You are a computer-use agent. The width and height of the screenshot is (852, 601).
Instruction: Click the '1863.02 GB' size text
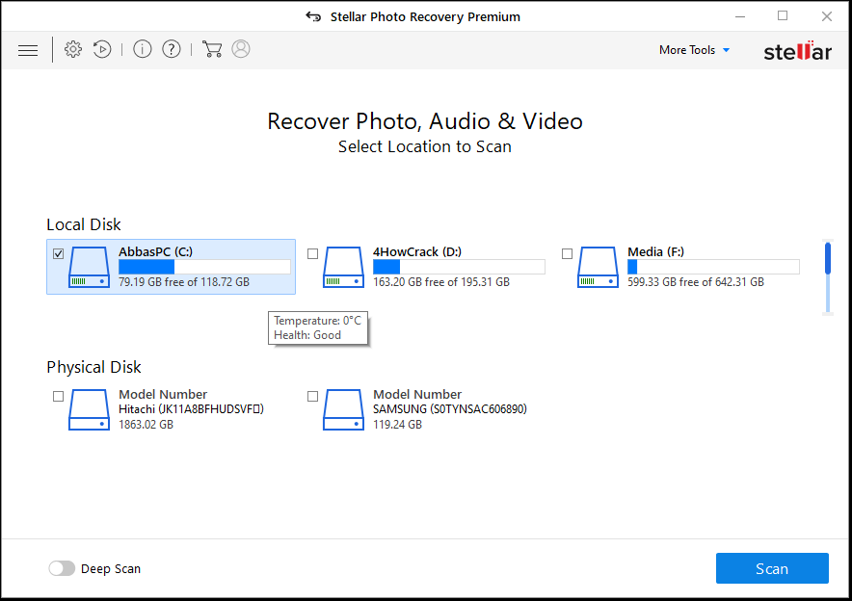point(146,425)
